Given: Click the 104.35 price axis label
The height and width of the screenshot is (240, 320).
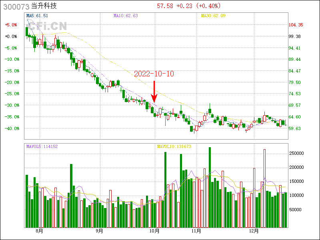Looking at the screenshot, I should pyautogui.click(x=296, y=25).
